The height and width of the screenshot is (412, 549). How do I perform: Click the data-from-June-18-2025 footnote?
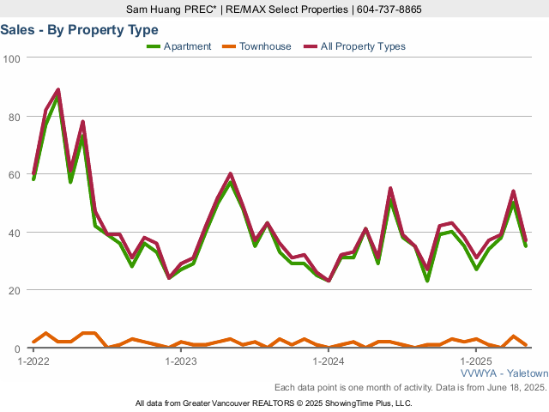point(411,387)
